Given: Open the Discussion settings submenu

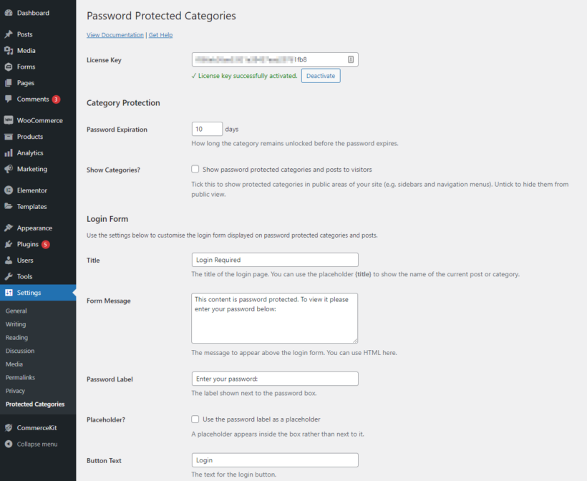Looking at the screenshot, I should tap(20, 351).
